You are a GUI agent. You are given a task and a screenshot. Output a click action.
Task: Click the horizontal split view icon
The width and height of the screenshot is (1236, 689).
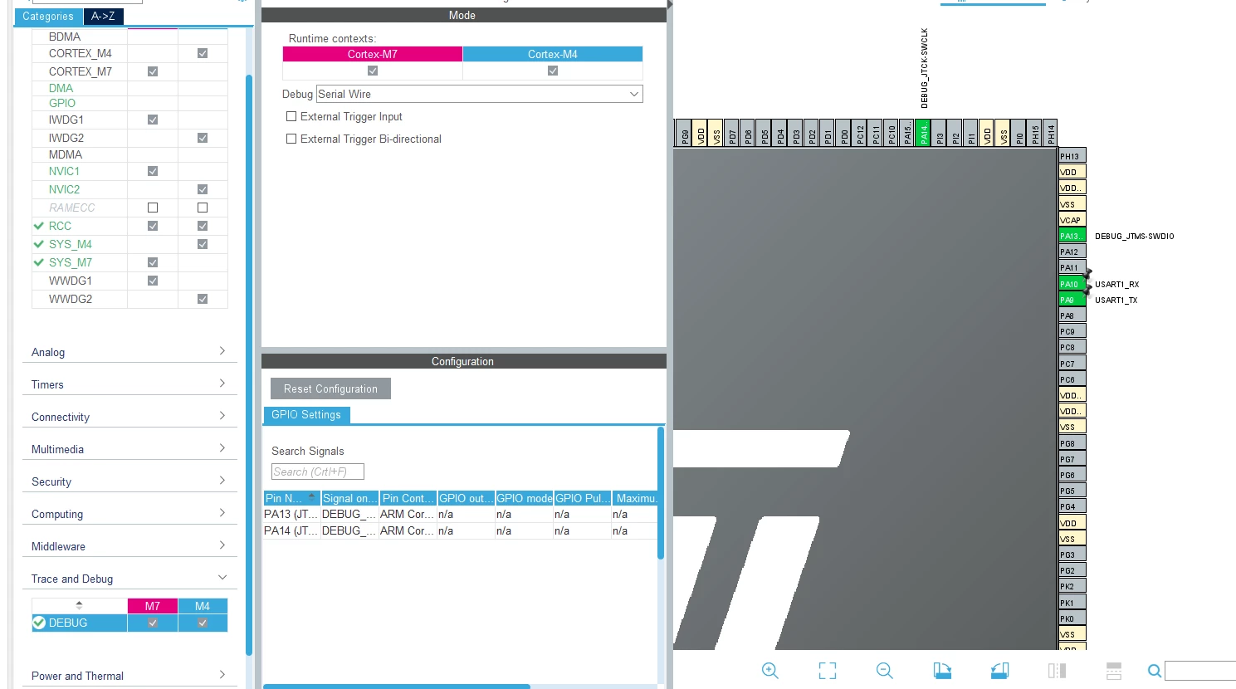[x=1114, y=671]
